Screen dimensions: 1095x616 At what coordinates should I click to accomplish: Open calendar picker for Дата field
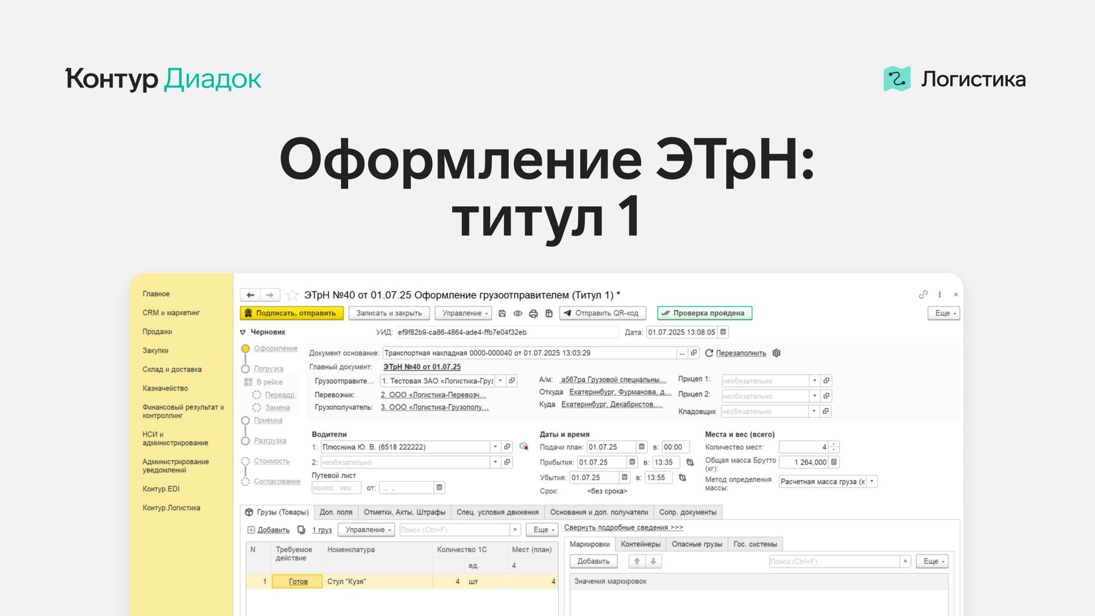pyautogui.click(x=723, y=332)
